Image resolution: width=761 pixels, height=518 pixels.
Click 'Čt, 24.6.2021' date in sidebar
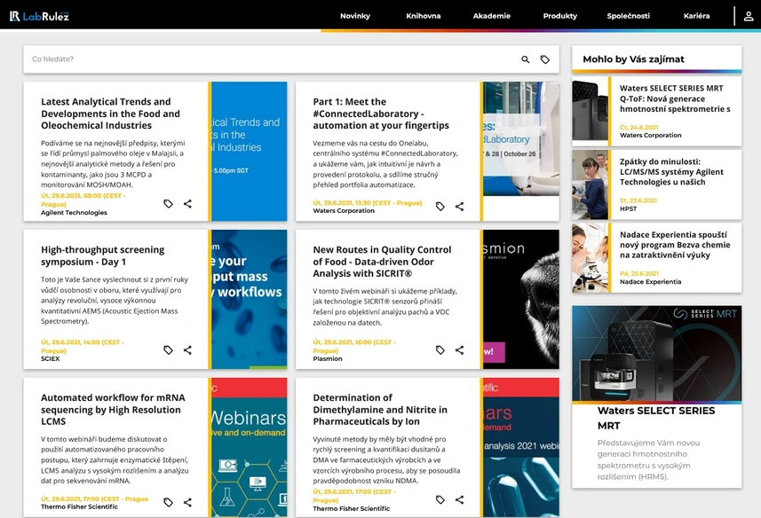[638, 128]
